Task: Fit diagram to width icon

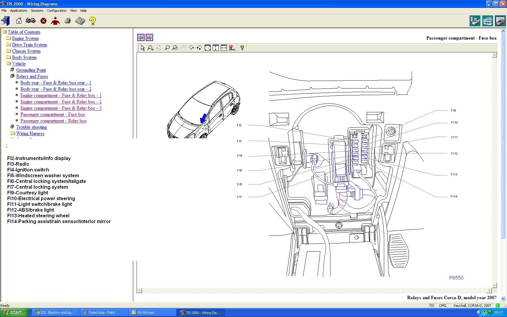Action: click(x=224, y=48)
